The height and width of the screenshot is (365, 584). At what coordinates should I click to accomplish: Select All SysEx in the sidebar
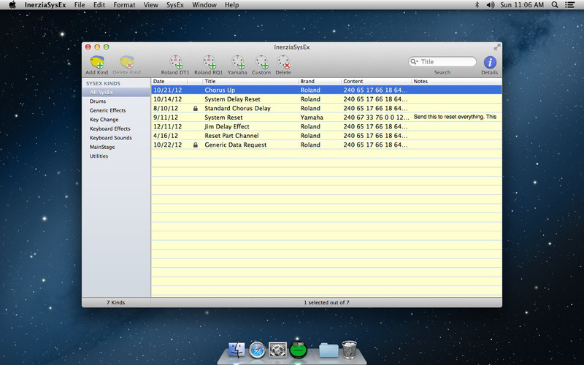116,92
